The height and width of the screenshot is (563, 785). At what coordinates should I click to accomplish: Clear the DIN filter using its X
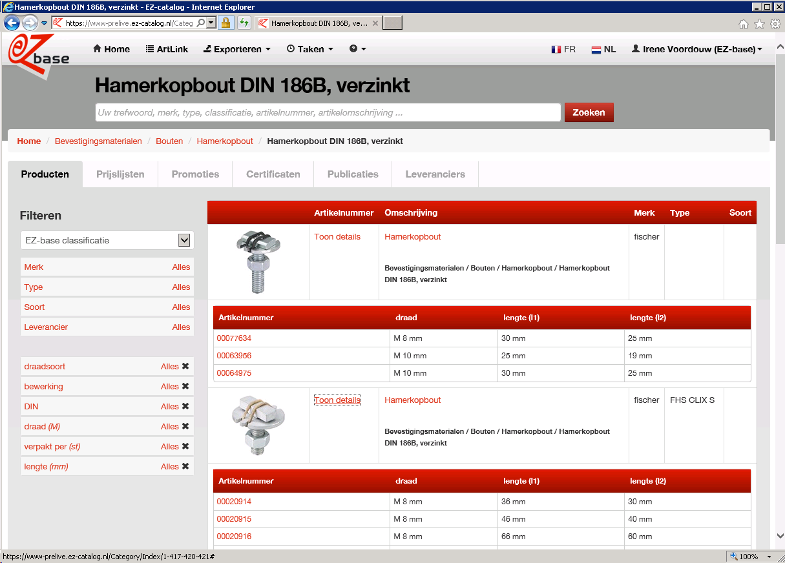coord(185,406)
